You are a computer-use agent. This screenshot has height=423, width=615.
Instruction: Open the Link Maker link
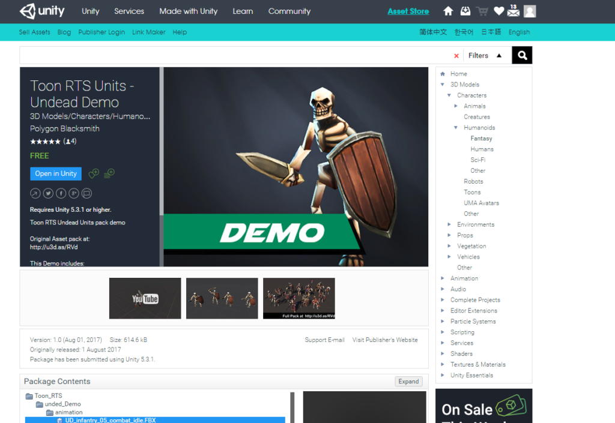coord(149,32)
